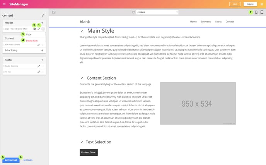Viewport: 266px width, 165px height.
Task: Toggle the sidebar panel icon in preview toolbar
Action: tap(54, 12)
